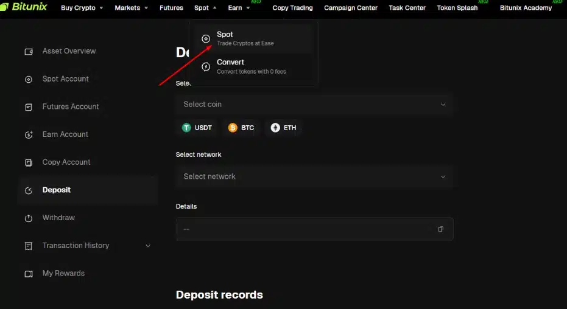Click the Deposit sidebar icon
The width and height of the screenshot is (567, 309).
(x=29, y=190)
